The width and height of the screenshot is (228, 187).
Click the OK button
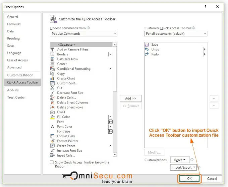[x=189, y=179]
